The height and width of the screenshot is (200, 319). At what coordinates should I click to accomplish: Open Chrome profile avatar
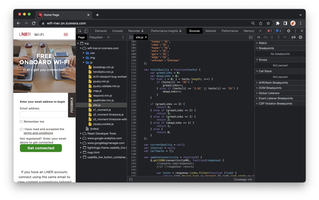(293, 23)
